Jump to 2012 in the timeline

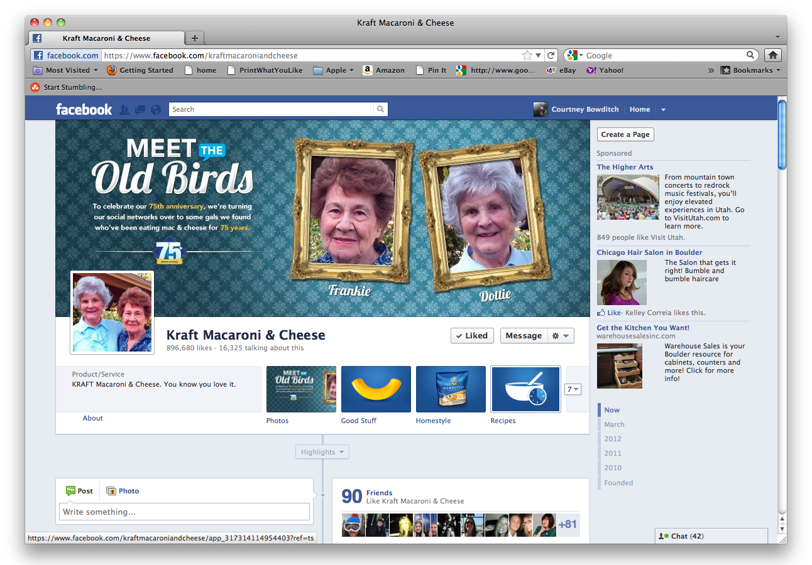[x=613, y=439]
